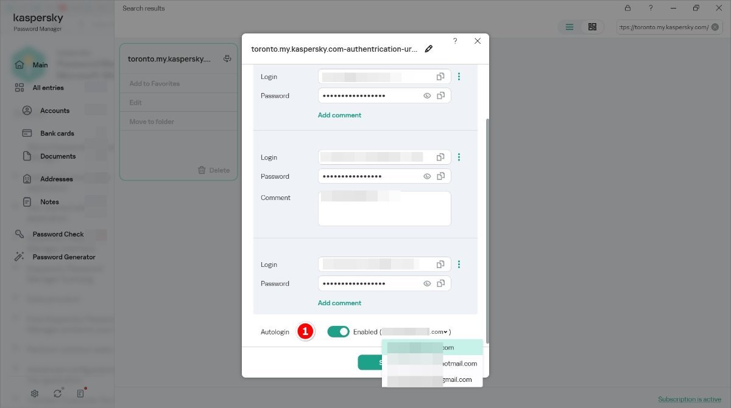731x408 pixels.
Task: Click the first account's Login field
Action: pyautogui.click(x=384, y=77)
